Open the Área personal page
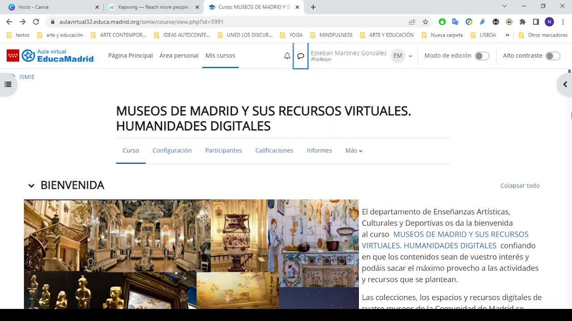 pos(179,55)
